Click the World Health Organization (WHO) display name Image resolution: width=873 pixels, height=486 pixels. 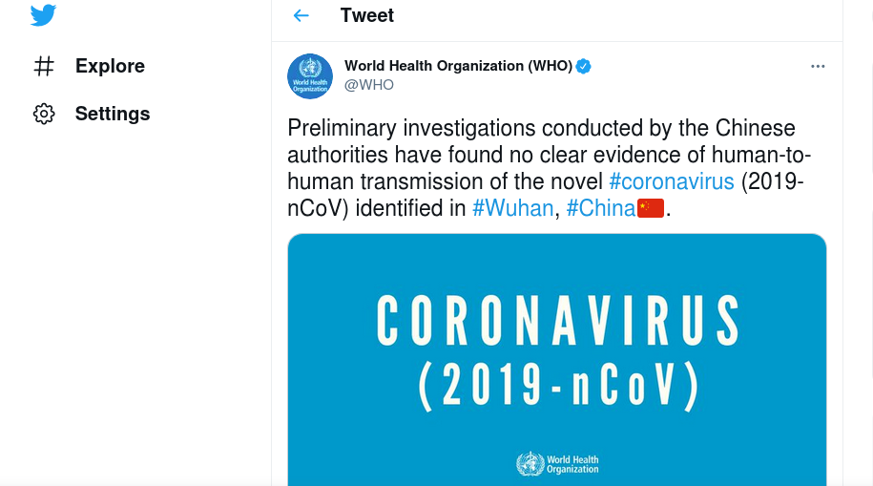(458, 66)
